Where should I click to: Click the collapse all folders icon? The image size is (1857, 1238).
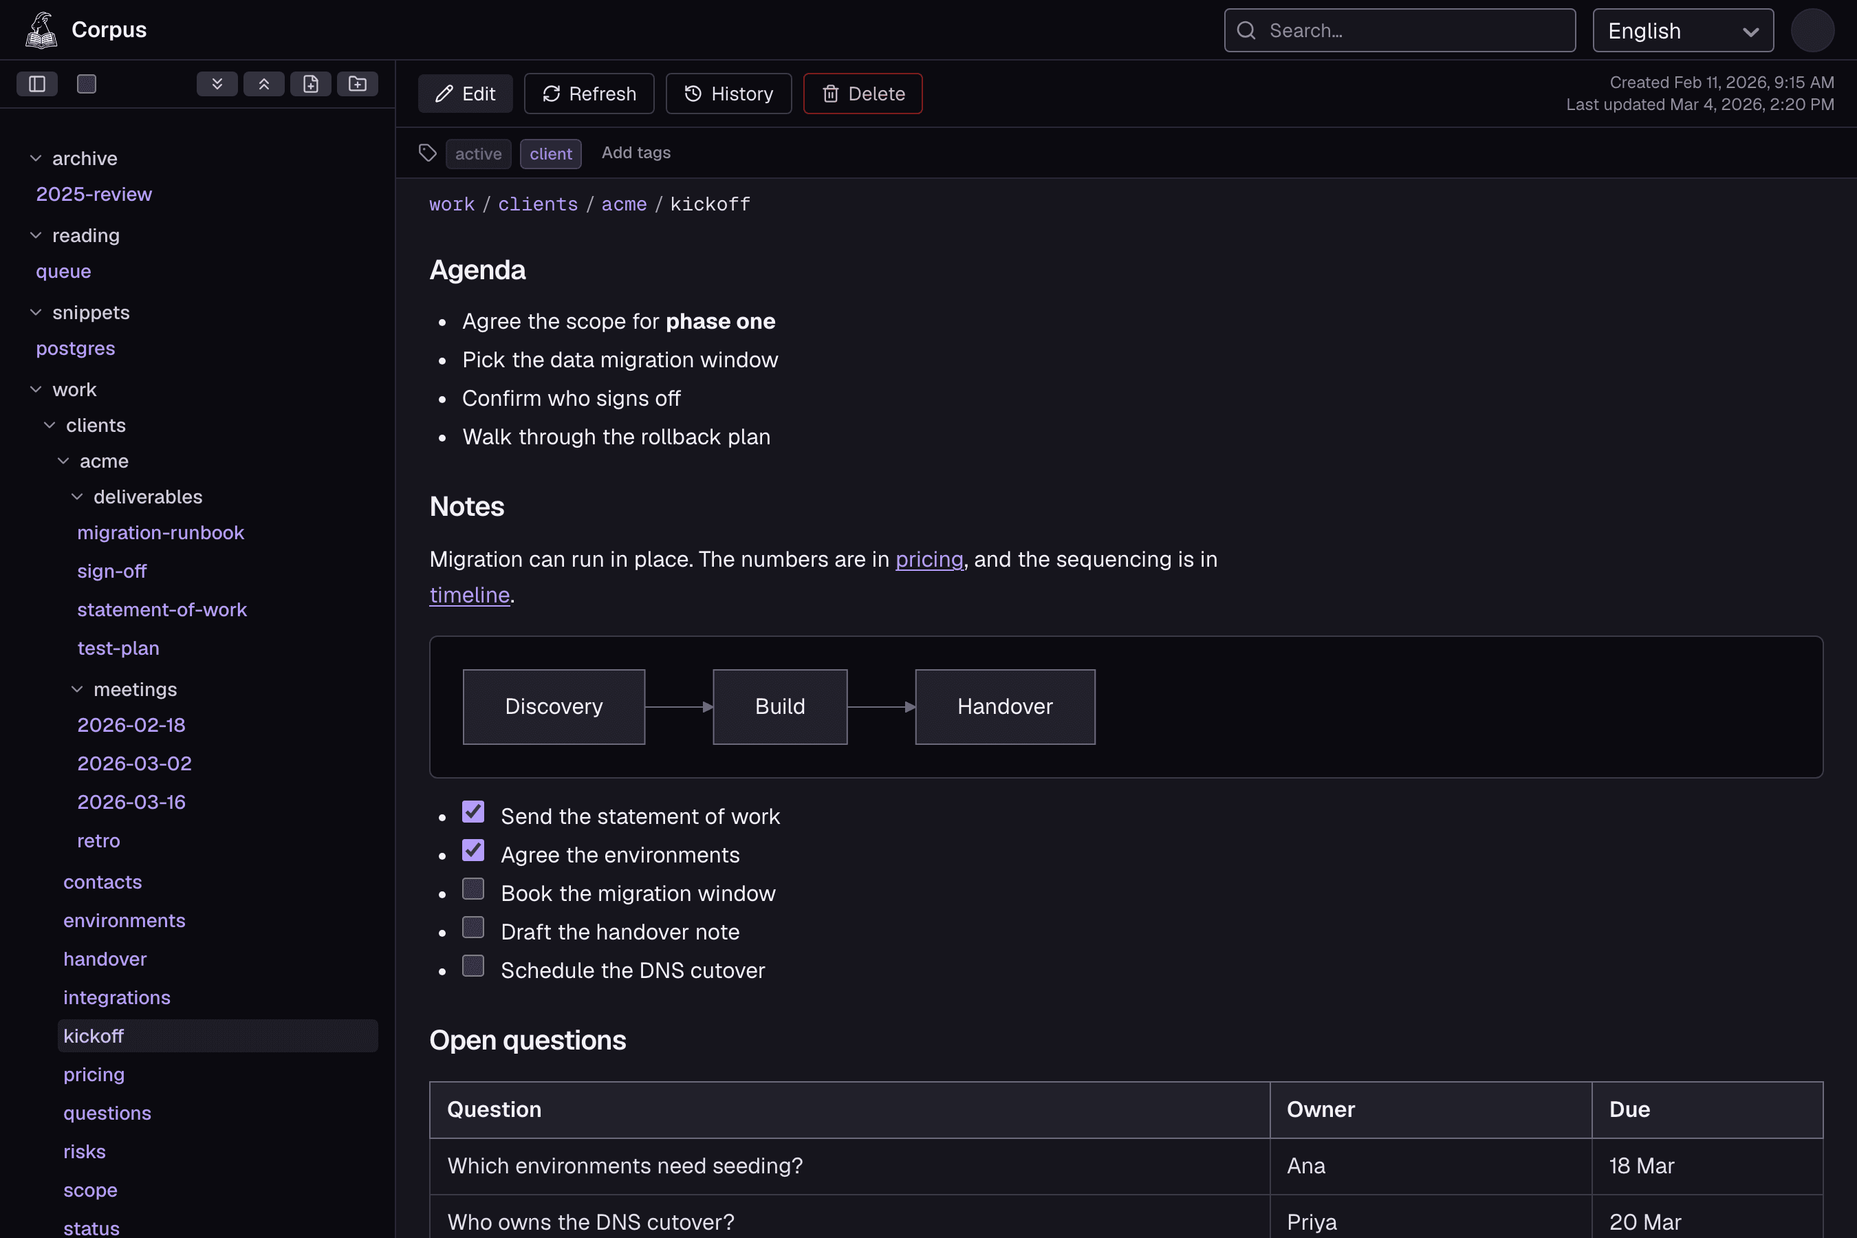[x=263, y=84]
